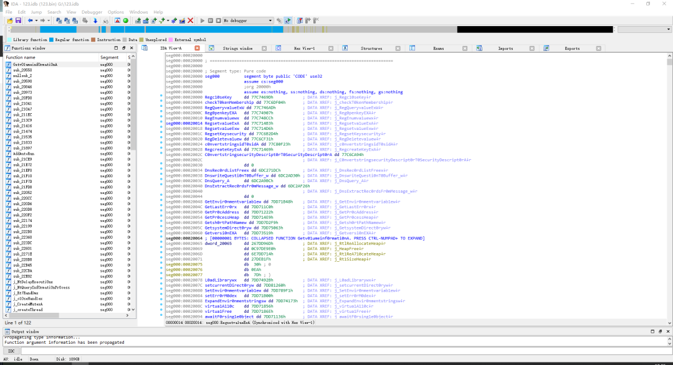Click the Segment column header
673x365 pixels.
(110, 57)
